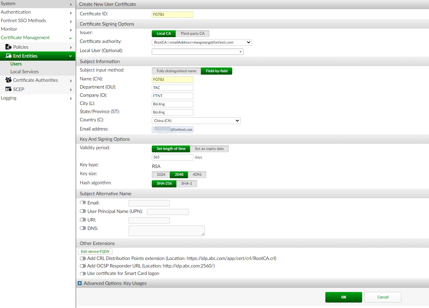This screenshot has width=429, height=308.
Task: Choose SHA-1 hash algorithm
Action: coord(187,183)
